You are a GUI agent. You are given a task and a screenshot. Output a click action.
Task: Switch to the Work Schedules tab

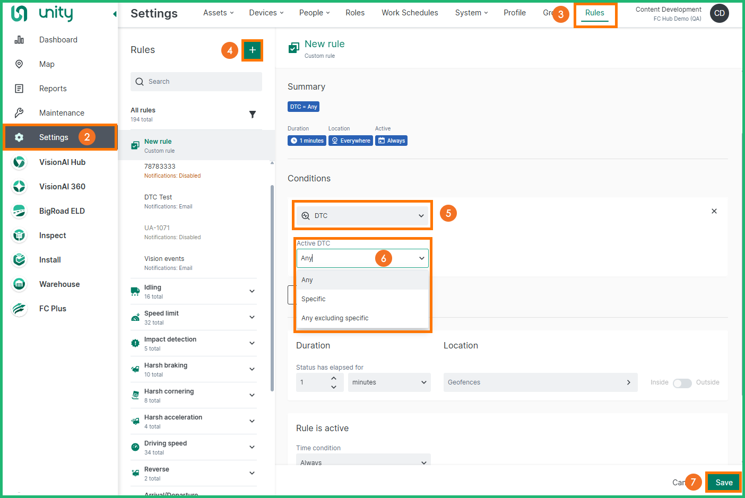[x=410, y=13]
